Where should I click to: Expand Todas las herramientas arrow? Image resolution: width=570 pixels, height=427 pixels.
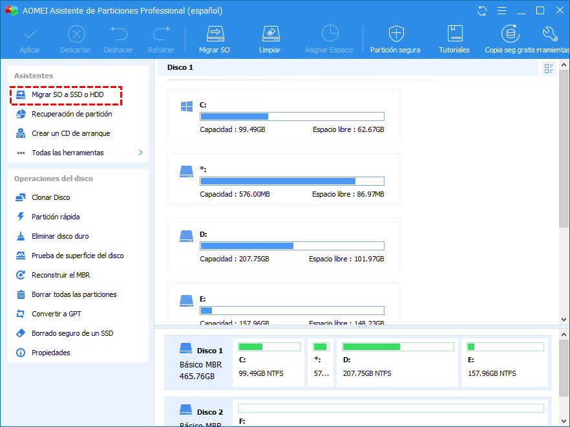(x=140, y=153)
